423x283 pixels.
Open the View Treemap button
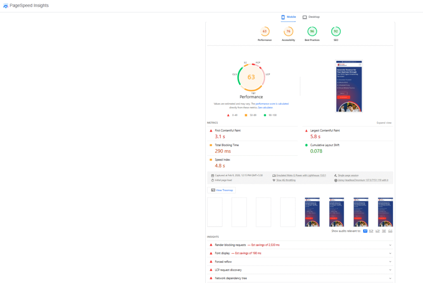(222, 190)
